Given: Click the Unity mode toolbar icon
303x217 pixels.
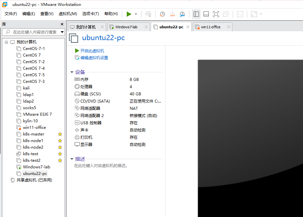Looking at the screenshot, I should pos(226,14).
